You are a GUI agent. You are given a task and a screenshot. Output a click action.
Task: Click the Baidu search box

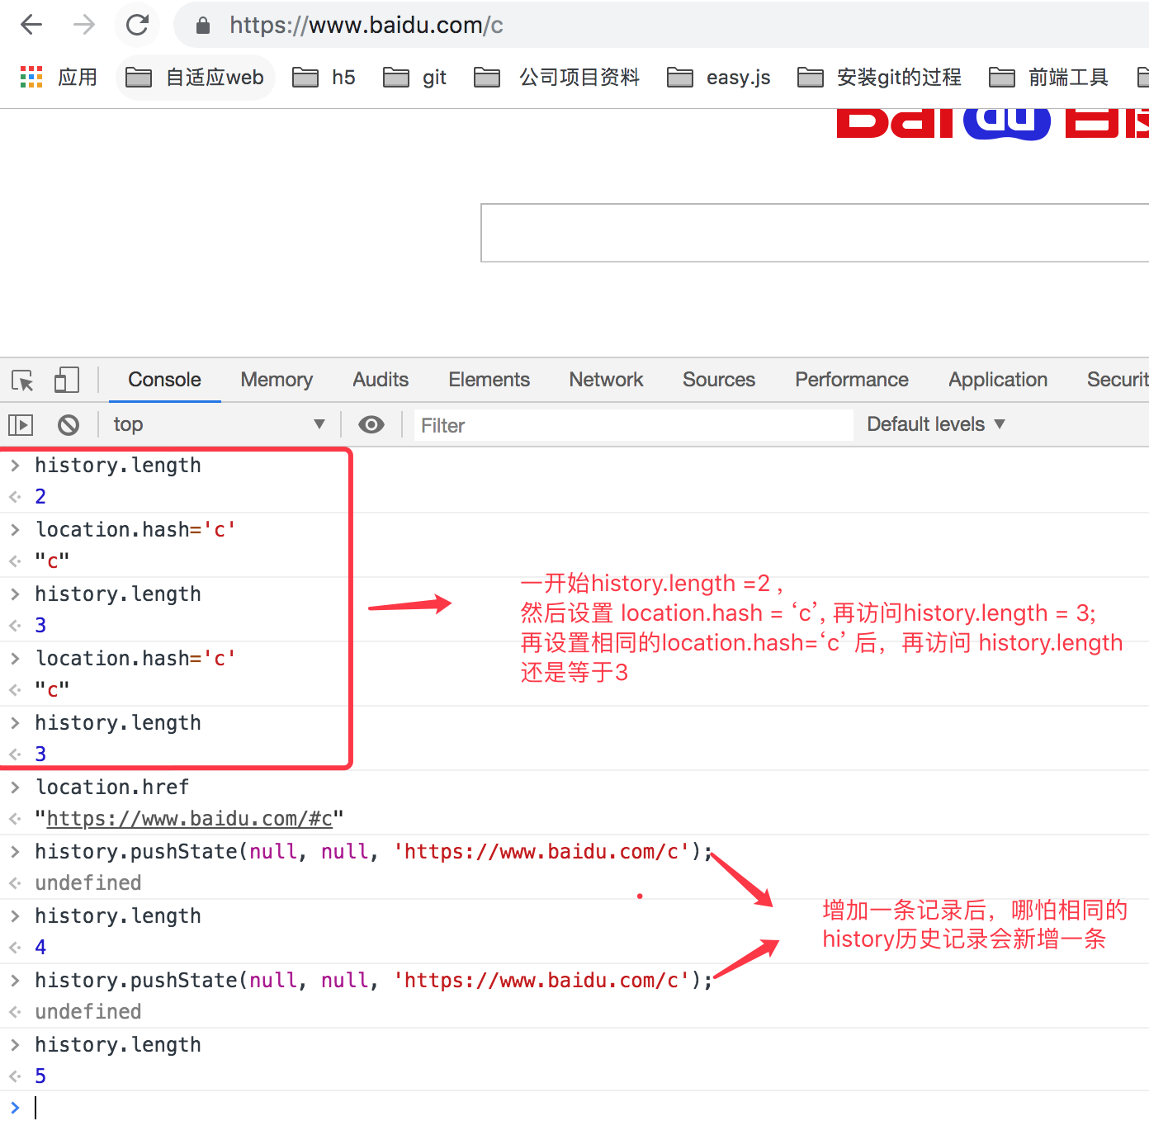click(x=813, y=233)
